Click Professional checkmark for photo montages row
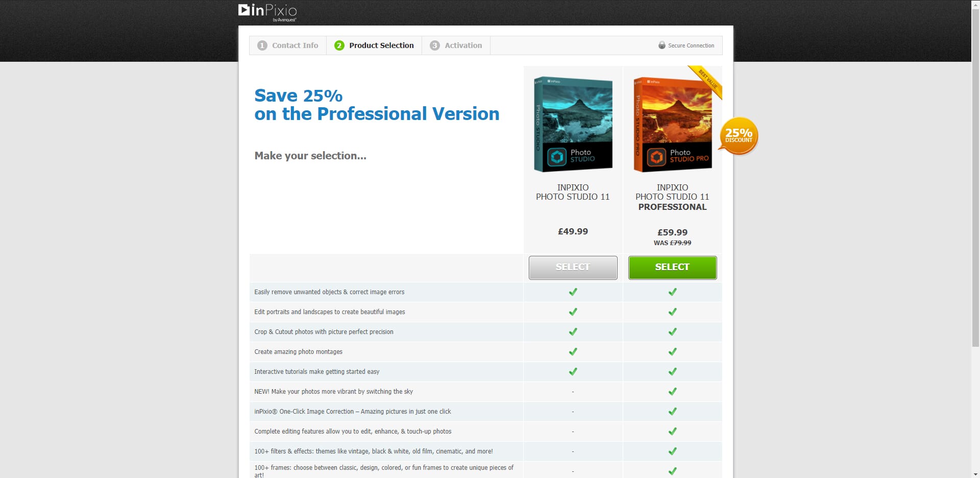980x478 pixels. pyautogui.click(x=672, y=352)
